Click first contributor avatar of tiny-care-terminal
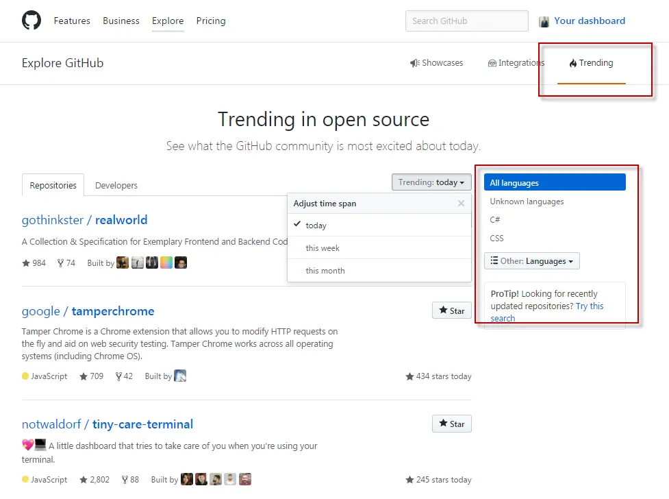Image resolution: width=669 pixels, height=499 pixels. (186, 479)
